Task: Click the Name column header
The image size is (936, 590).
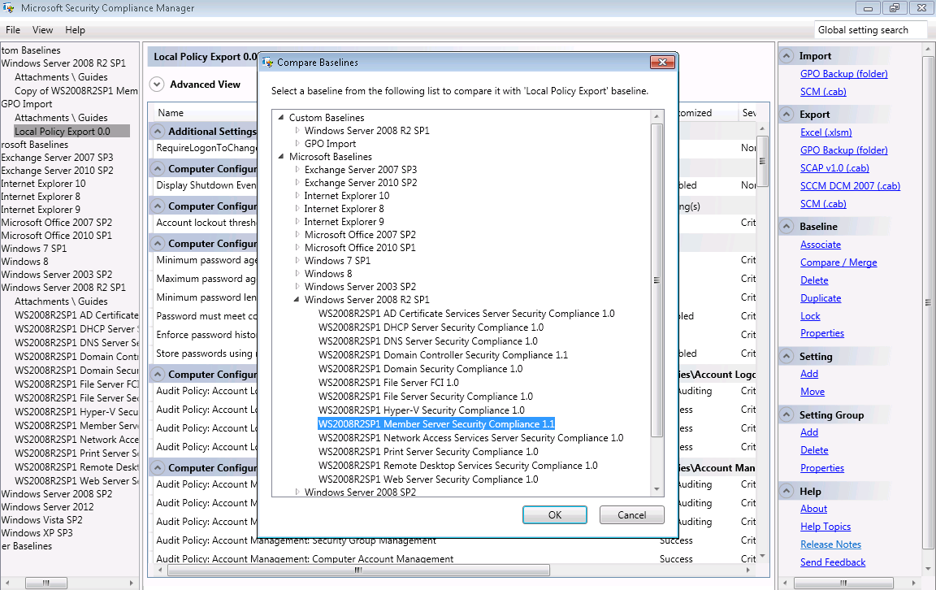Action: tap(170, 113)
